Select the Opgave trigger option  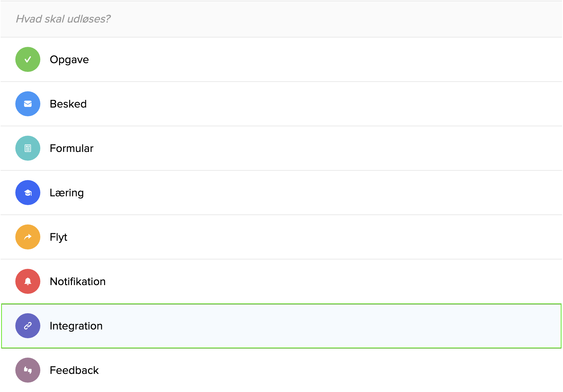[x=69, y=59]
